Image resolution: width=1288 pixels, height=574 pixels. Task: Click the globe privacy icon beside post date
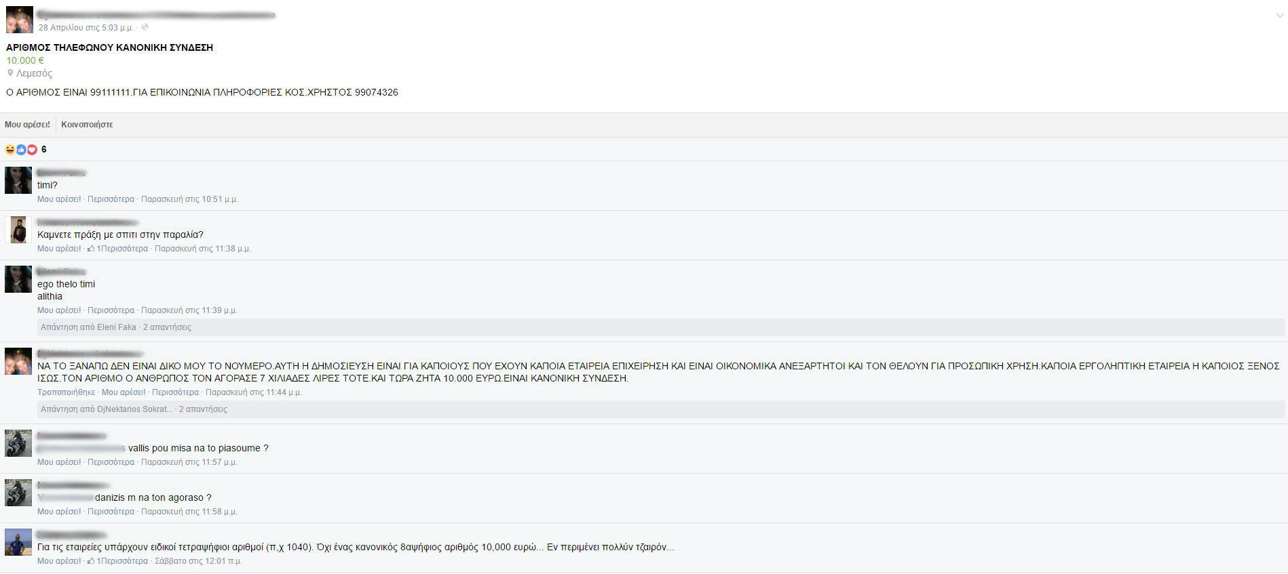145,28
